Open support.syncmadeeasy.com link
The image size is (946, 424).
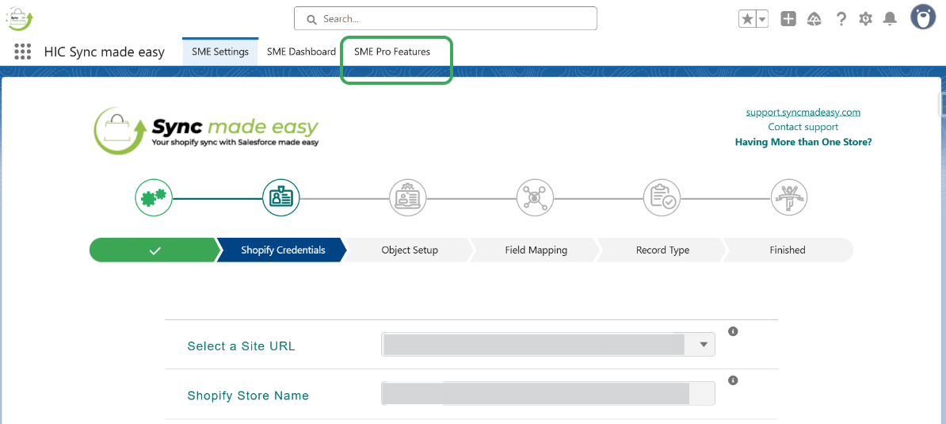803,113
